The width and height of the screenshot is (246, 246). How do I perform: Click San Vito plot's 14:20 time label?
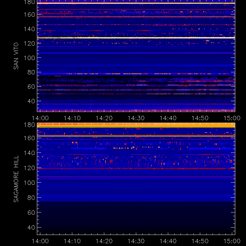(104, 118)
